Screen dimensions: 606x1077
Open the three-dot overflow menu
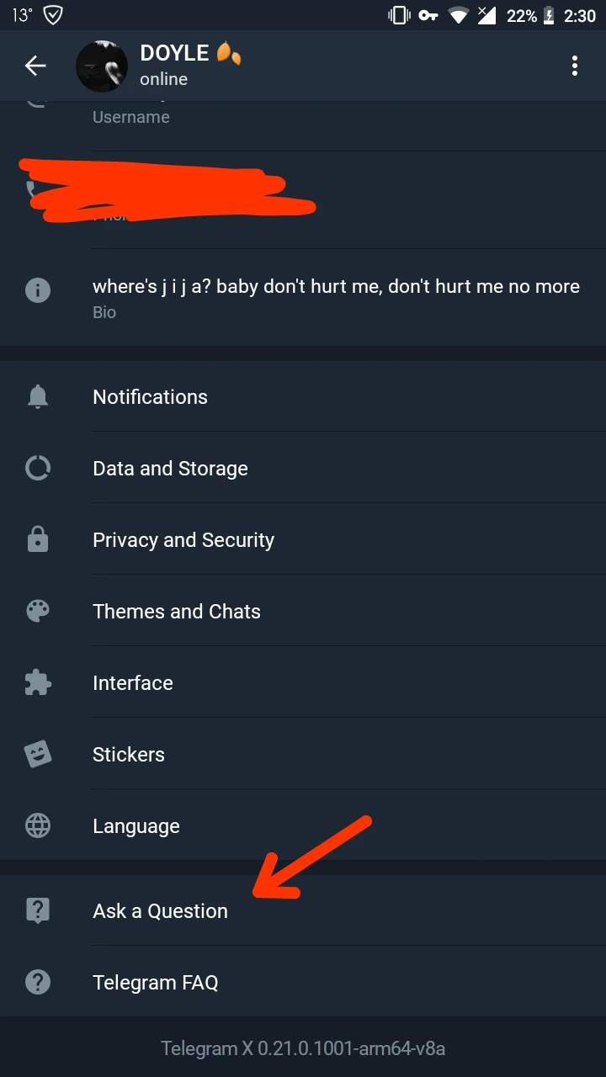click(575, 66)
